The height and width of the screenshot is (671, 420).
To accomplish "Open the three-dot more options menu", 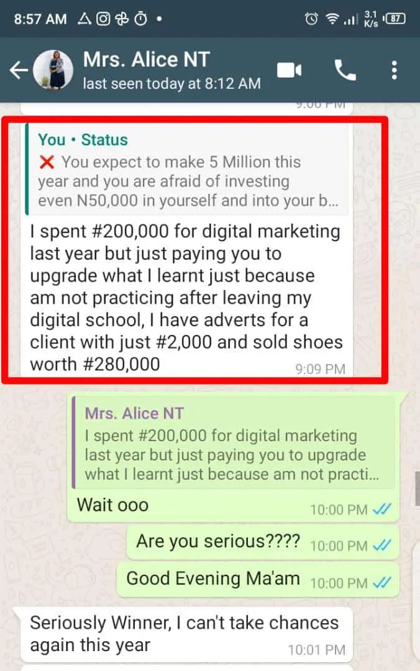I will (395, 70).
